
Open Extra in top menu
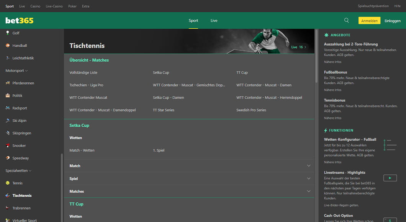[86, 6]
